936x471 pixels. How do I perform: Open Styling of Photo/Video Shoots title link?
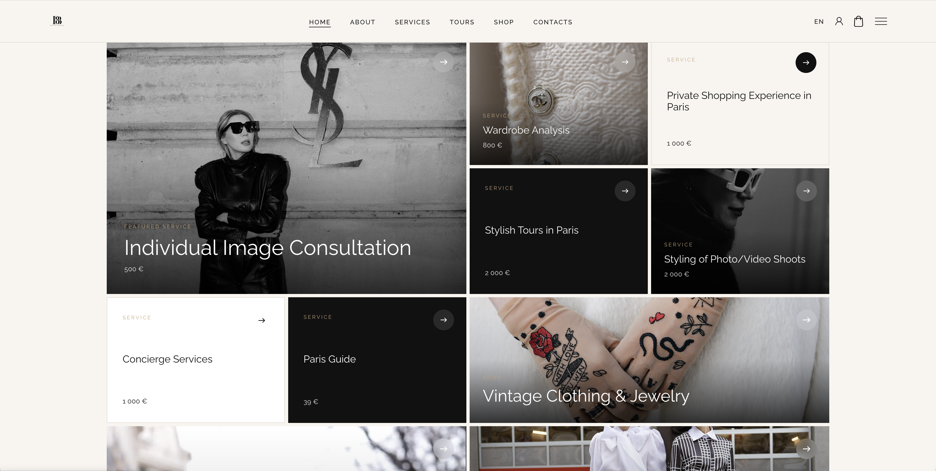[735, 259]
